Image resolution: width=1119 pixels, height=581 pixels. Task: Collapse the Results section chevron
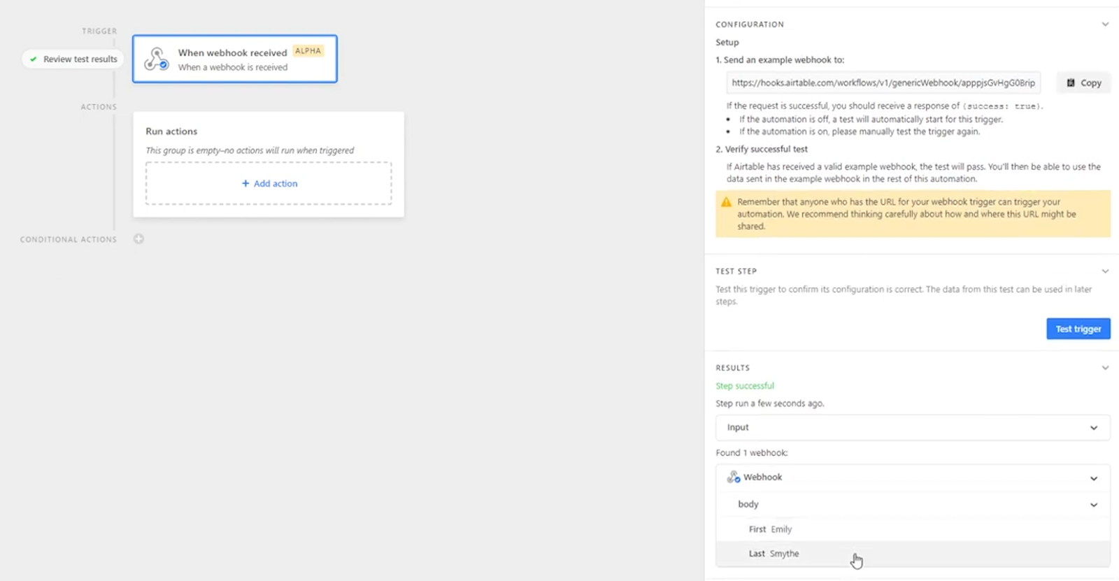coord(1105,368)
